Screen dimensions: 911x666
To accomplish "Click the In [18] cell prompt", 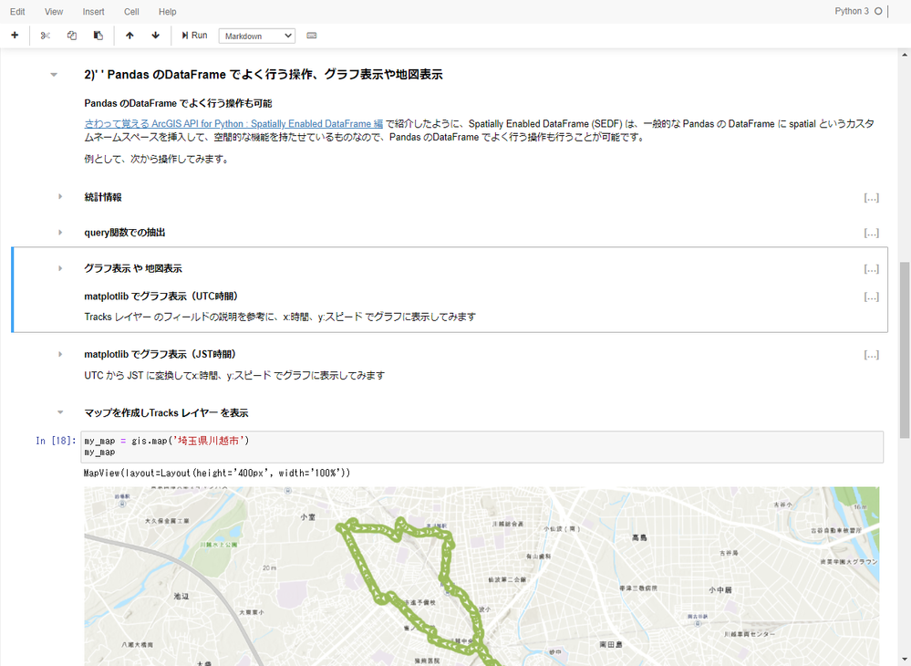I will [56, 441].
